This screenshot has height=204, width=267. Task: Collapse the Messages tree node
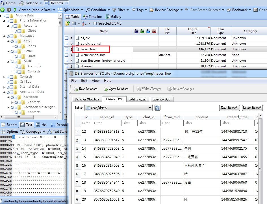click(4, 36)
